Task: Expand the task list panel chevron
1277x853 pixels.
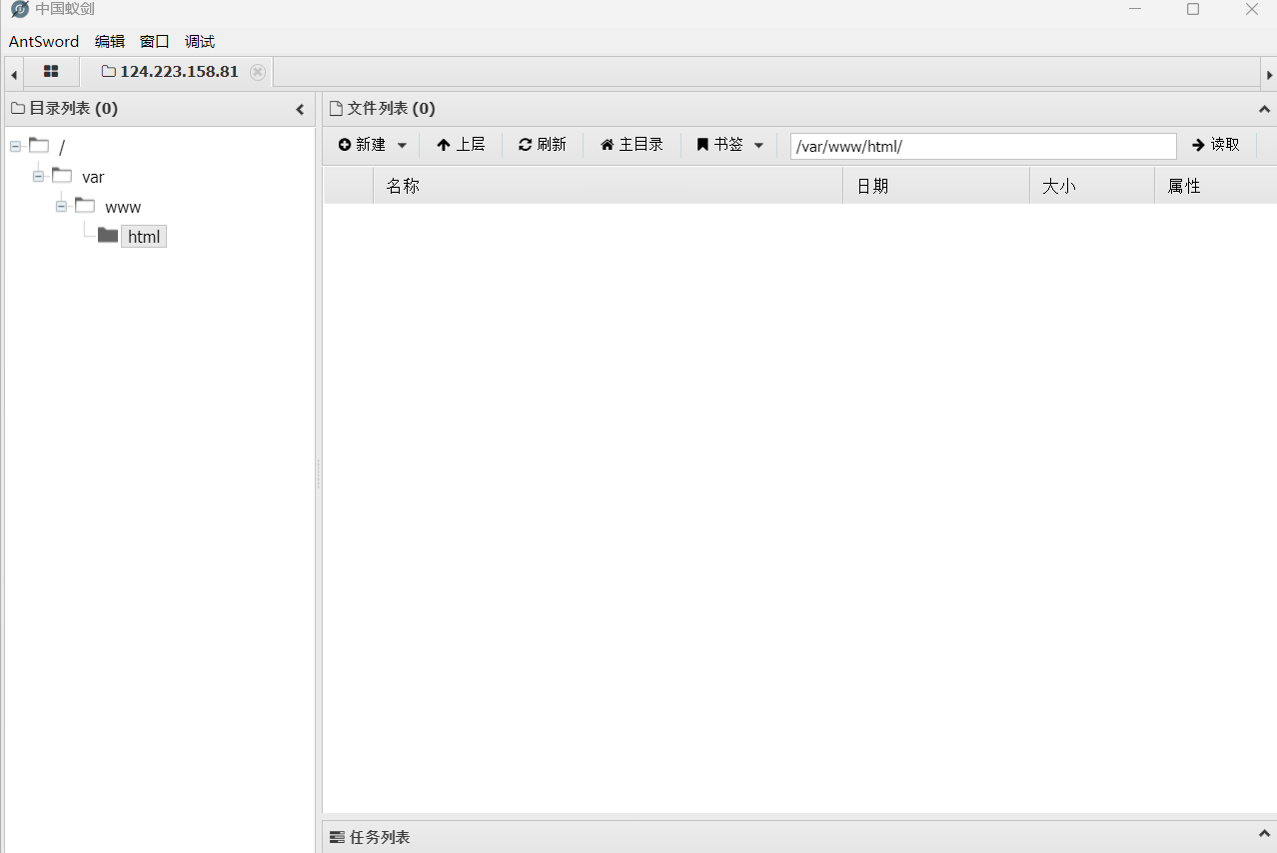Action: coord(1264,834)
